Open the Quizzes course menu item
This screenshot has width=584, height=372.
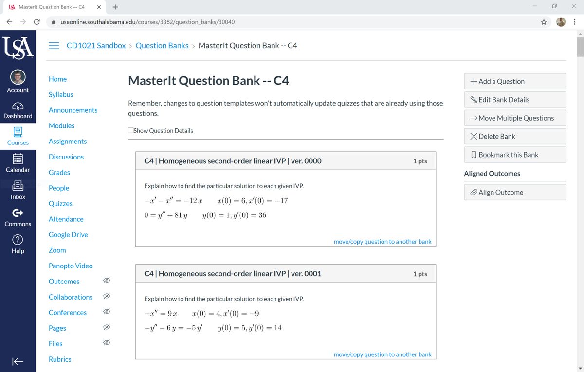pyautogui.click(x=60, y=203)
